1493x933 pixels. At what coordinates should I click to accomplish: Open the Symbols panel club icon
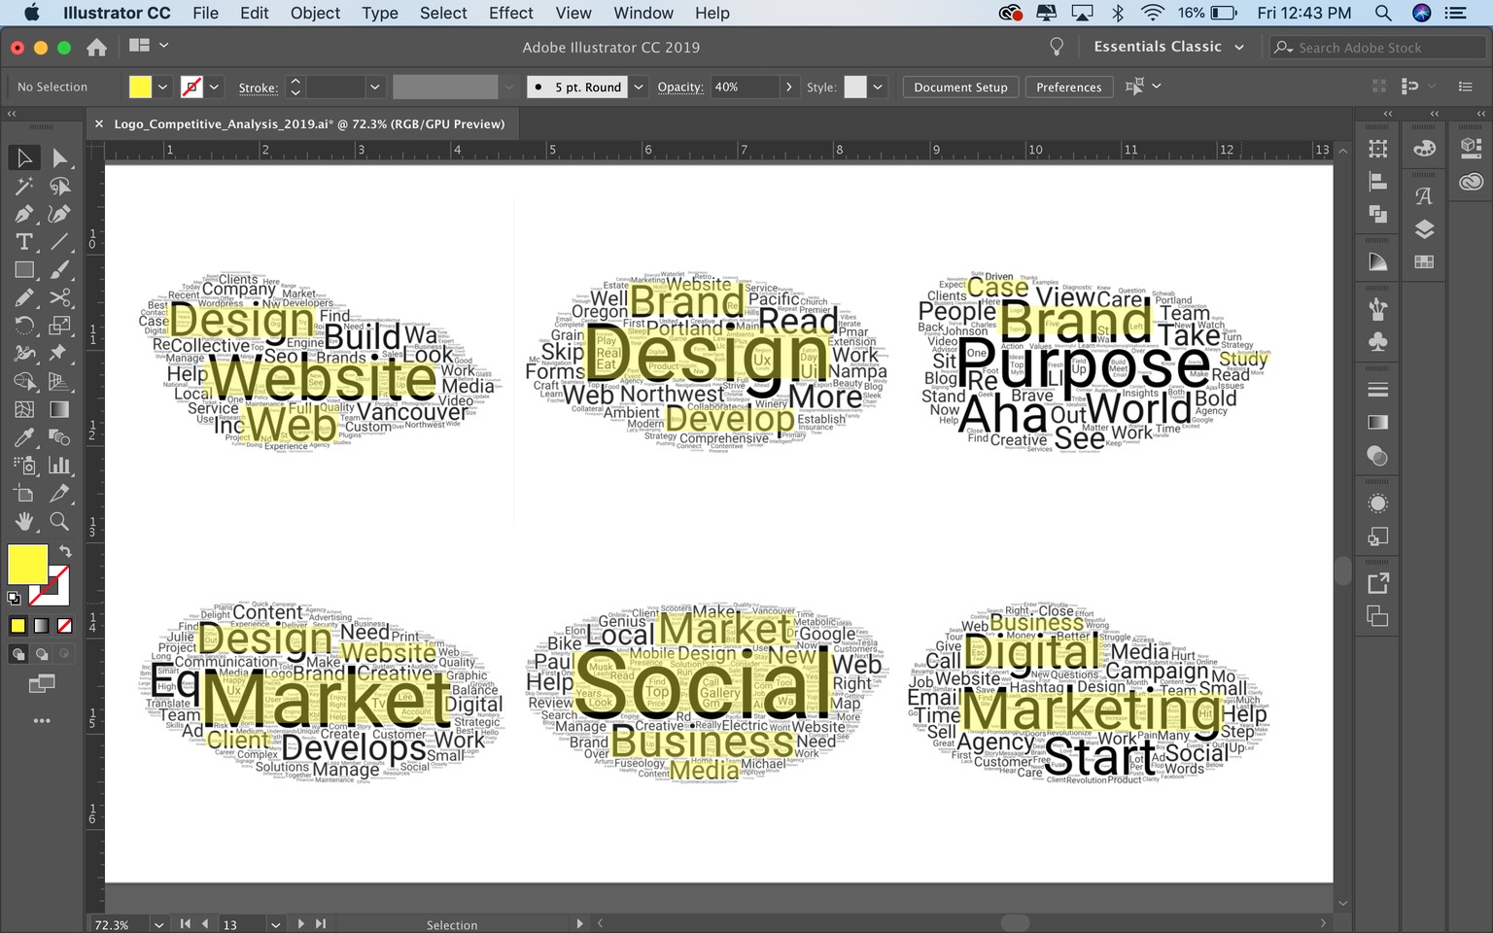(1377, 342)
